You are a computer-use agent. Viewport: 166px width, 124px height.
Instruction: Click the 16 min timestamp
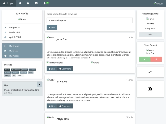pyautogui.click(x=130, y=80)
